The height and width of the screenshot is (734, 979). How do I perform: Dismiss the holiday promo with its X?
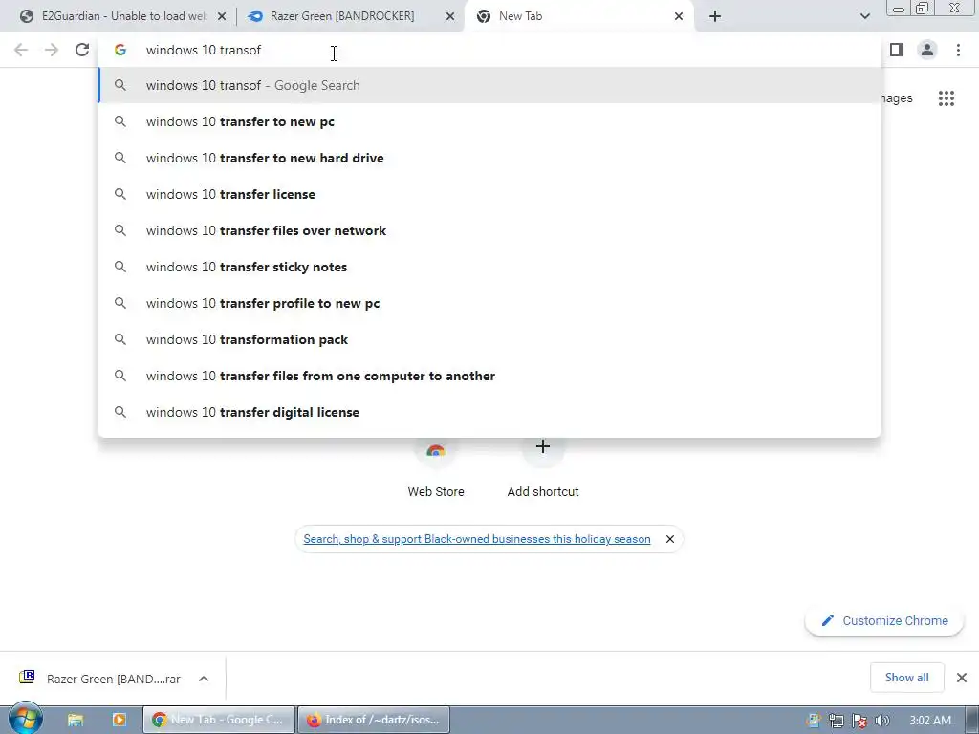(x=670, y=539)
